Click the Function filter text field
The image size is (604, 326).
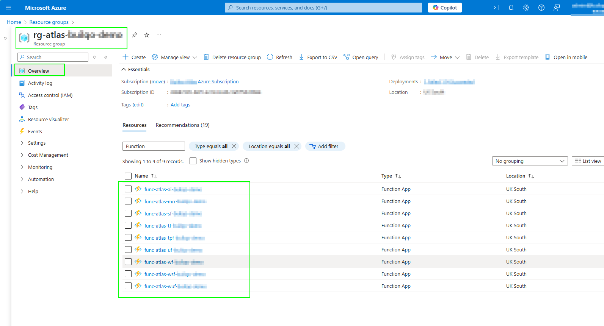pyautogui.click(x=153, y=147)
